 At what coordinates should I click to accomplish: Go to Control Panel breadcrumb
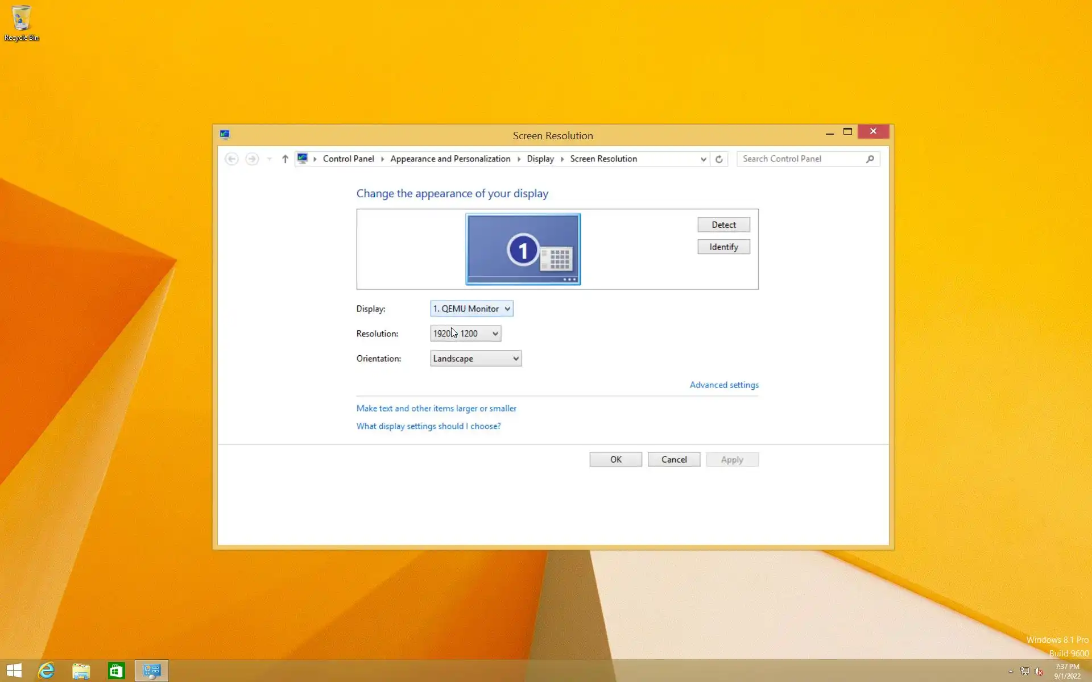pyautogui.click(x=348, y=159)
